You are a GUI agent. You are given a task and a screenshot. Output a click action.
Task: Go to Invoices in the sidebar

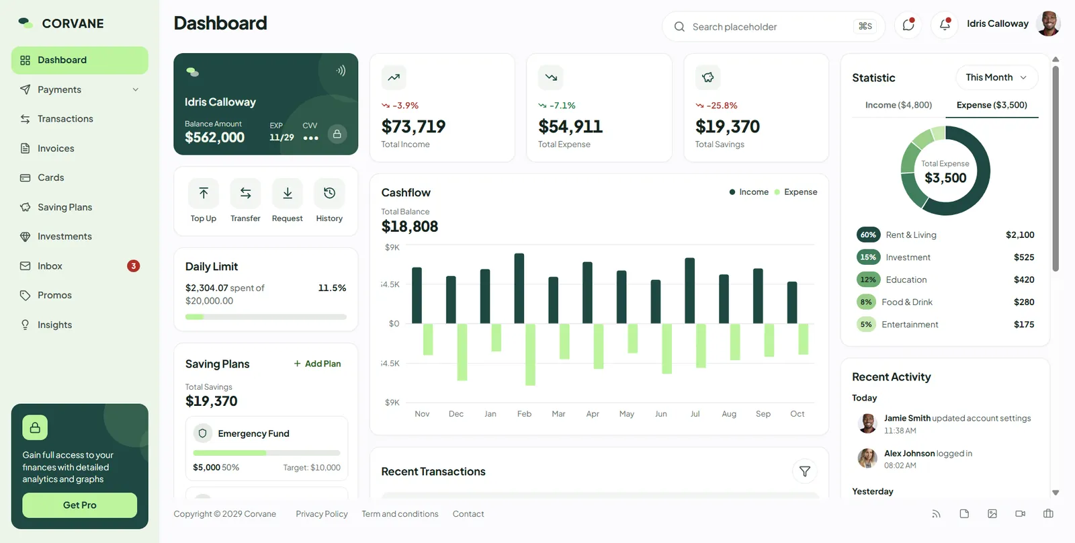point(80,149)
